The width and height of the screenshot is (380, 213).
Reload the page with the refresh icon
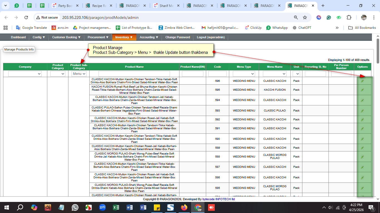pyautogui.click(x=26, y=17)
